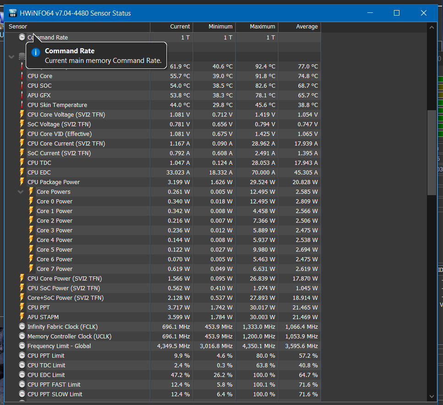The width and height of the screenshot is (443, 405).
Task: Click lightning icon of SoC Voltage row
Action: [x=22, y=124]
